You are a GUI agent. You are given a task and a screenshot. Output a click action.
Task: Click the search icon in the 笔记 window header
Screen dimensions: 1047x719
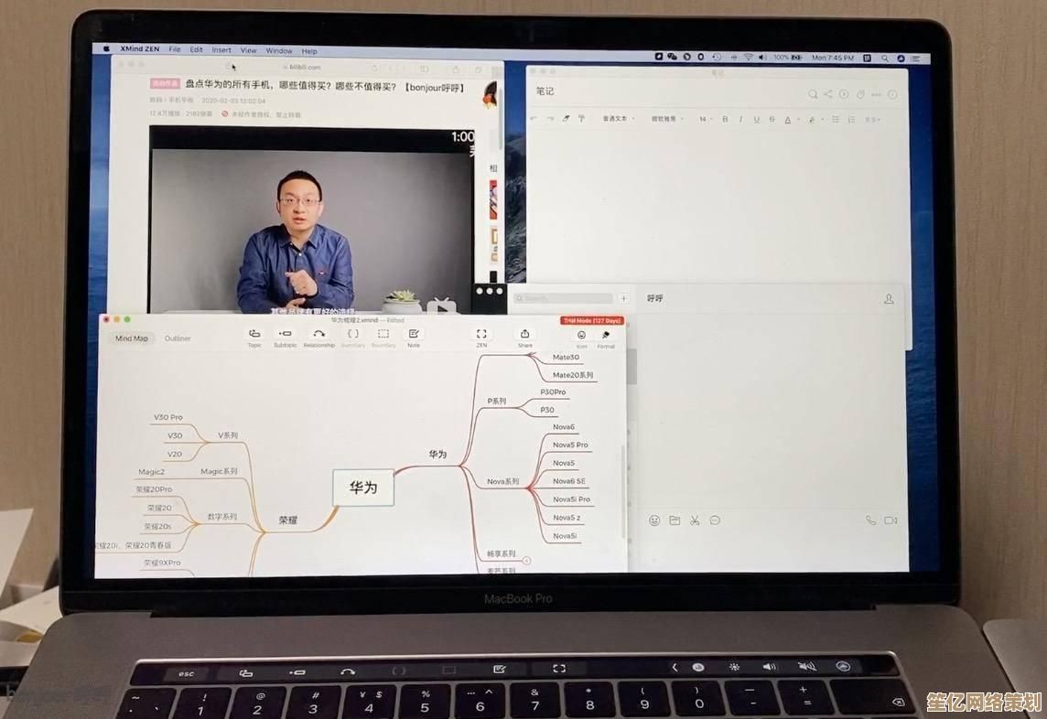pyautogui.click(x=813, y=94)
